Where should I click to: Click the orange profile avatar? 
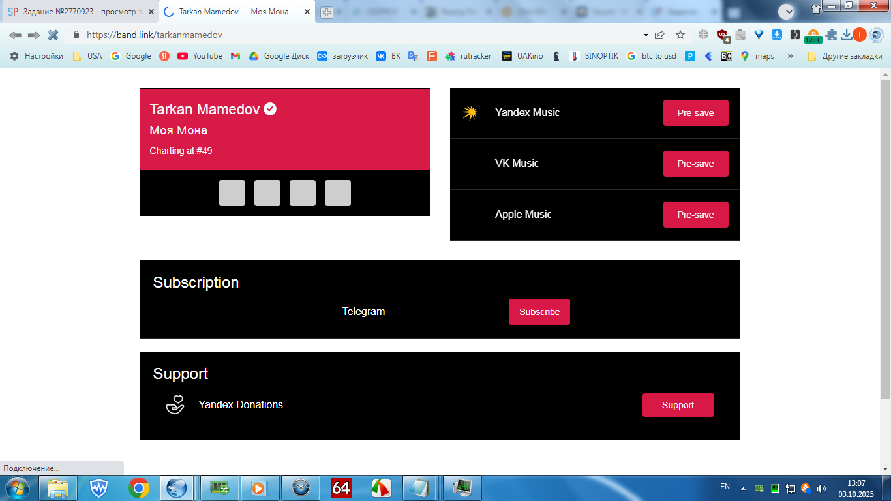(x=860, y=35)
